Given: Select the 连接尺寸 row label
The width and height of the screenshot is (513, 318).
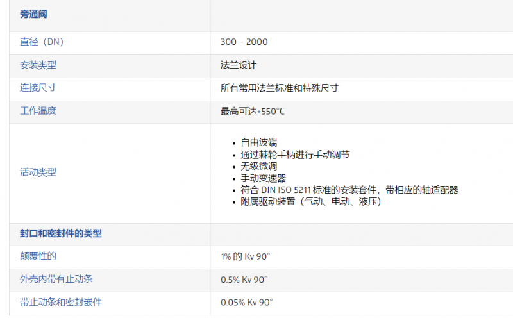Looking at the screenshot, I should 38,87.
